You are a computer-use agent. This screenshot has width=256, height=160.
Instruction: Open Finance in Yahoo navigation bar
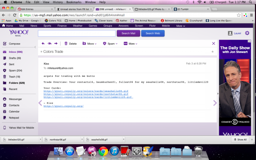pos(62,26)
